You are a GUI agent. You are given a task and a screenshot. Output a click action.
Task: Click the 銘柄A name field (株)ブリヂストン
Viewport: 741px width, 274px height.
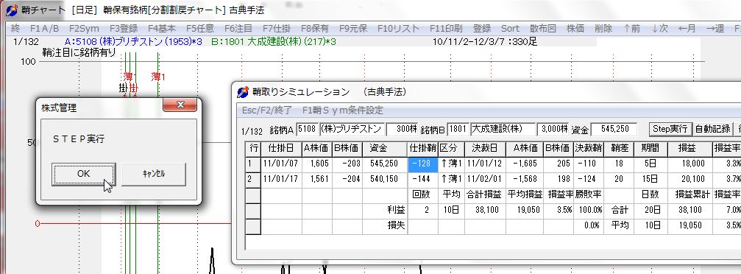click(352, 129)
